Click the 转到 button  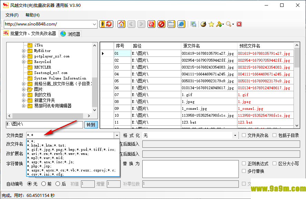91,125
